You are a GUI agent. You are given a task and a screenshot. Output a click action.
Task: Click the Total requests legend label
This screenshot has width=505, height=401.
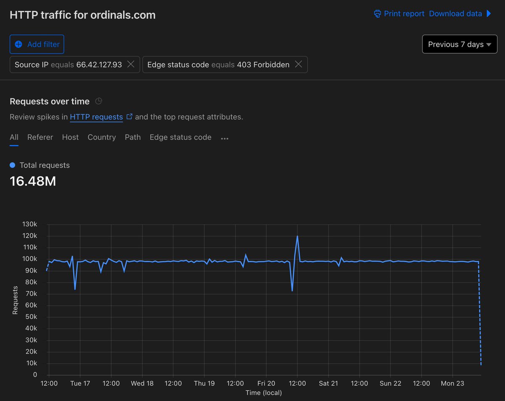45,165
